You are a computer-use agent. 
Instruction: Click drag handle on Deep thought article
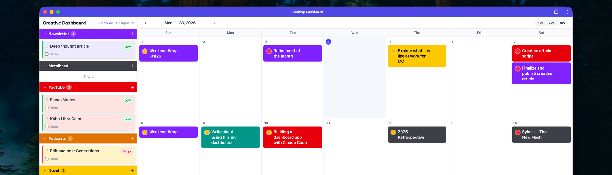(x=47, y=46)
